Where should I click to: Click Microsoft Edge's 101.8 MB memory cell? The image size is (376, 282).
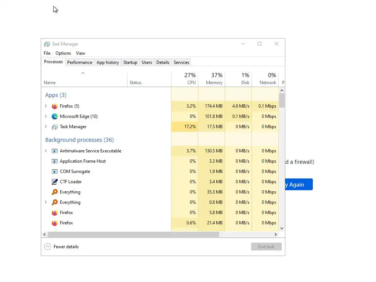[211, 116]
